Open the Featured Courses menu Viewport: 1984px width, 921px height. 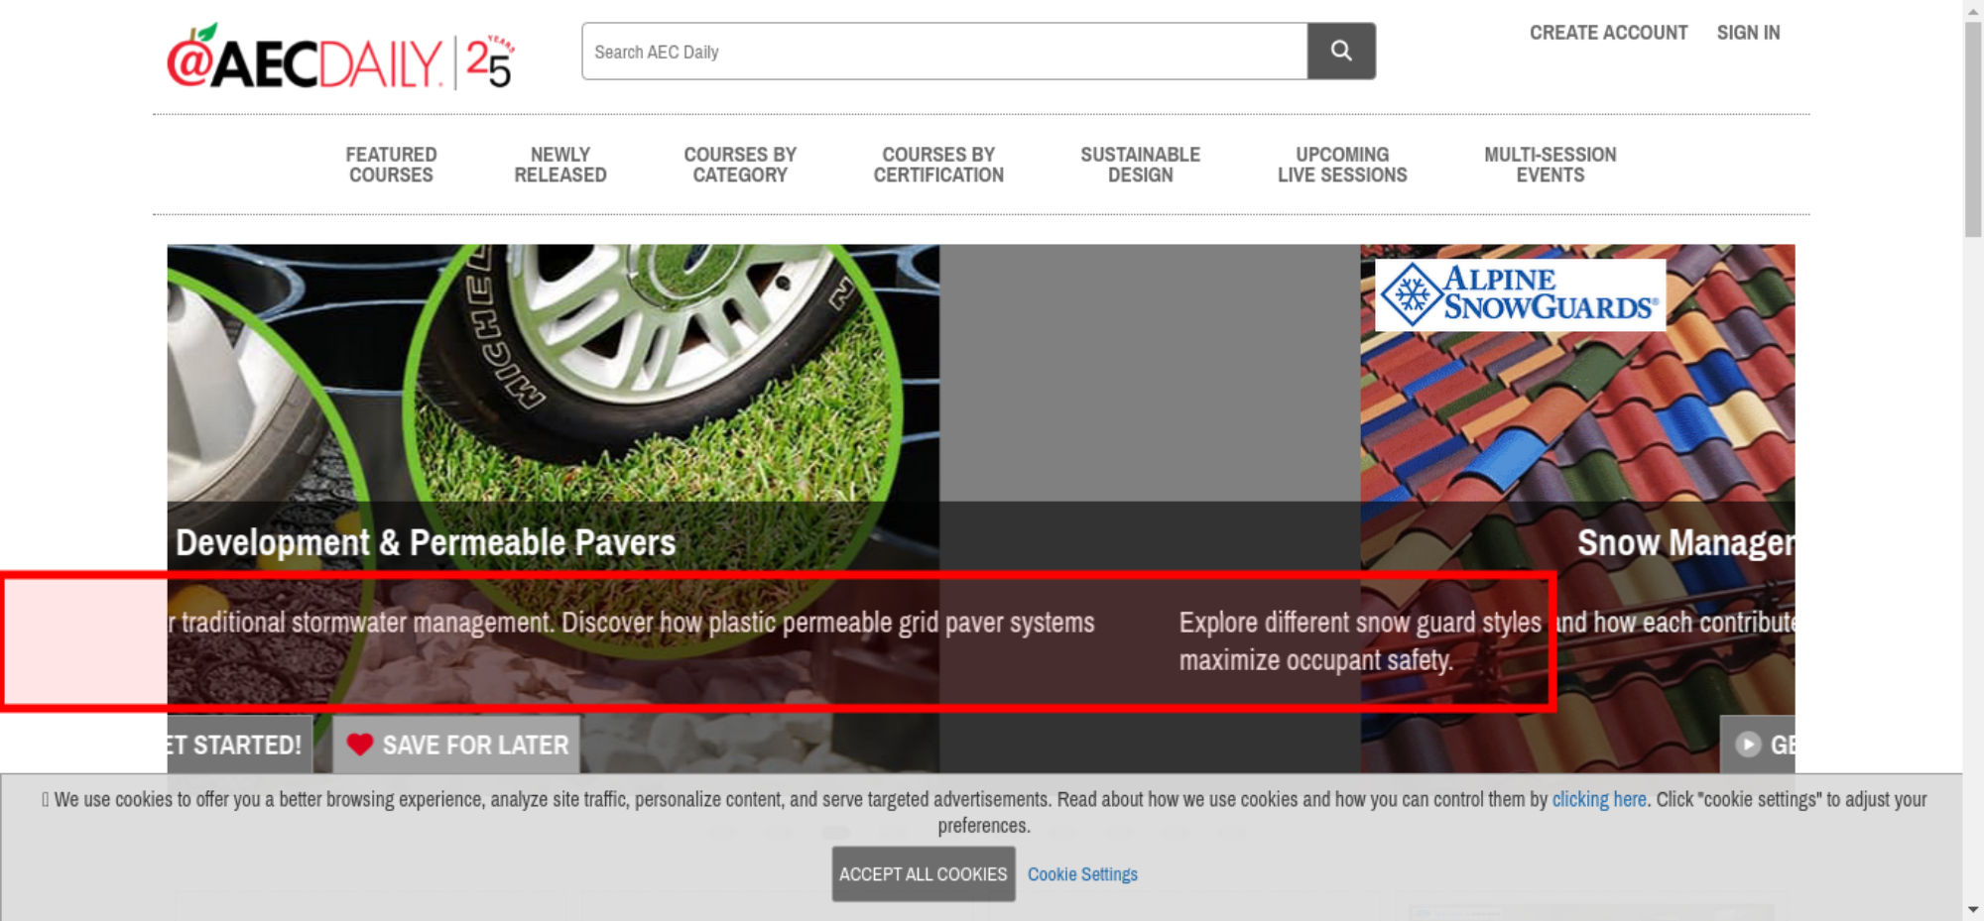[x=391, y=165]
